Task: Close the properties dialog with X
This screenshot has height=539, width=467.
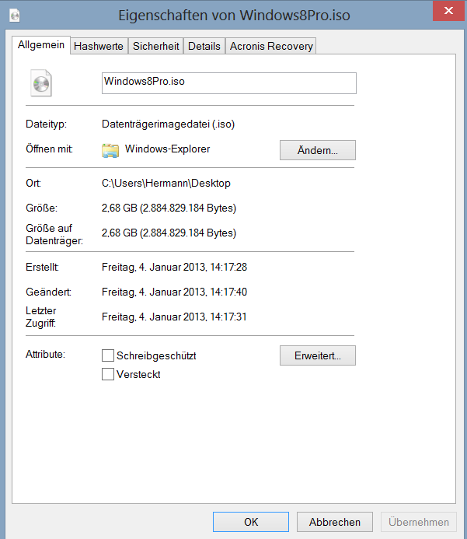Action: coord(448,11)
